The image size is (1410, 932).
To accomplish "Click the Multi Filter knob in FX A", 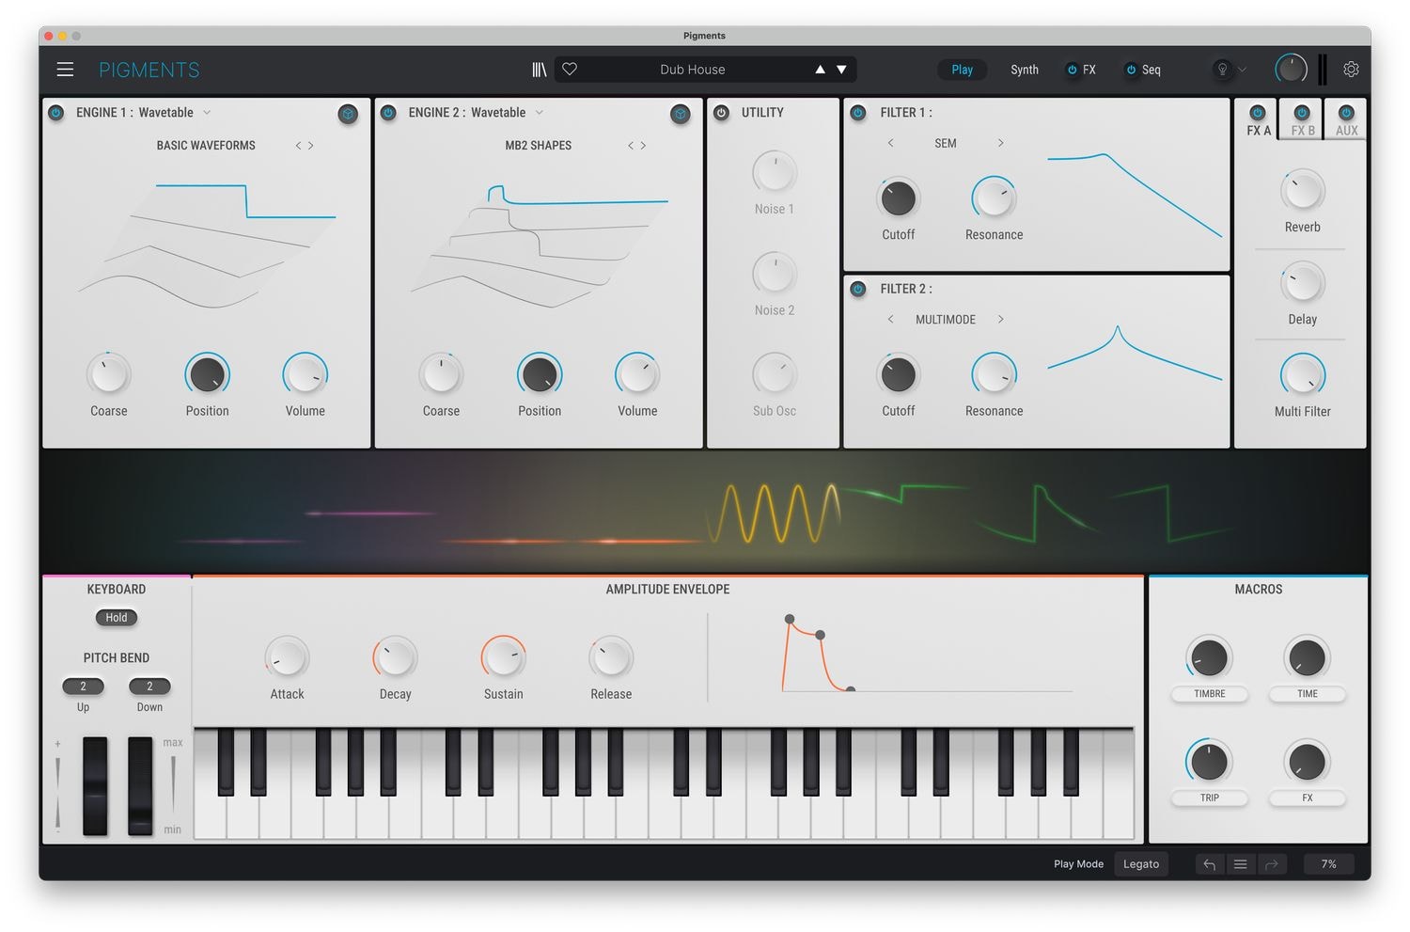I will pyautogui.click(x=1303, y=375).
